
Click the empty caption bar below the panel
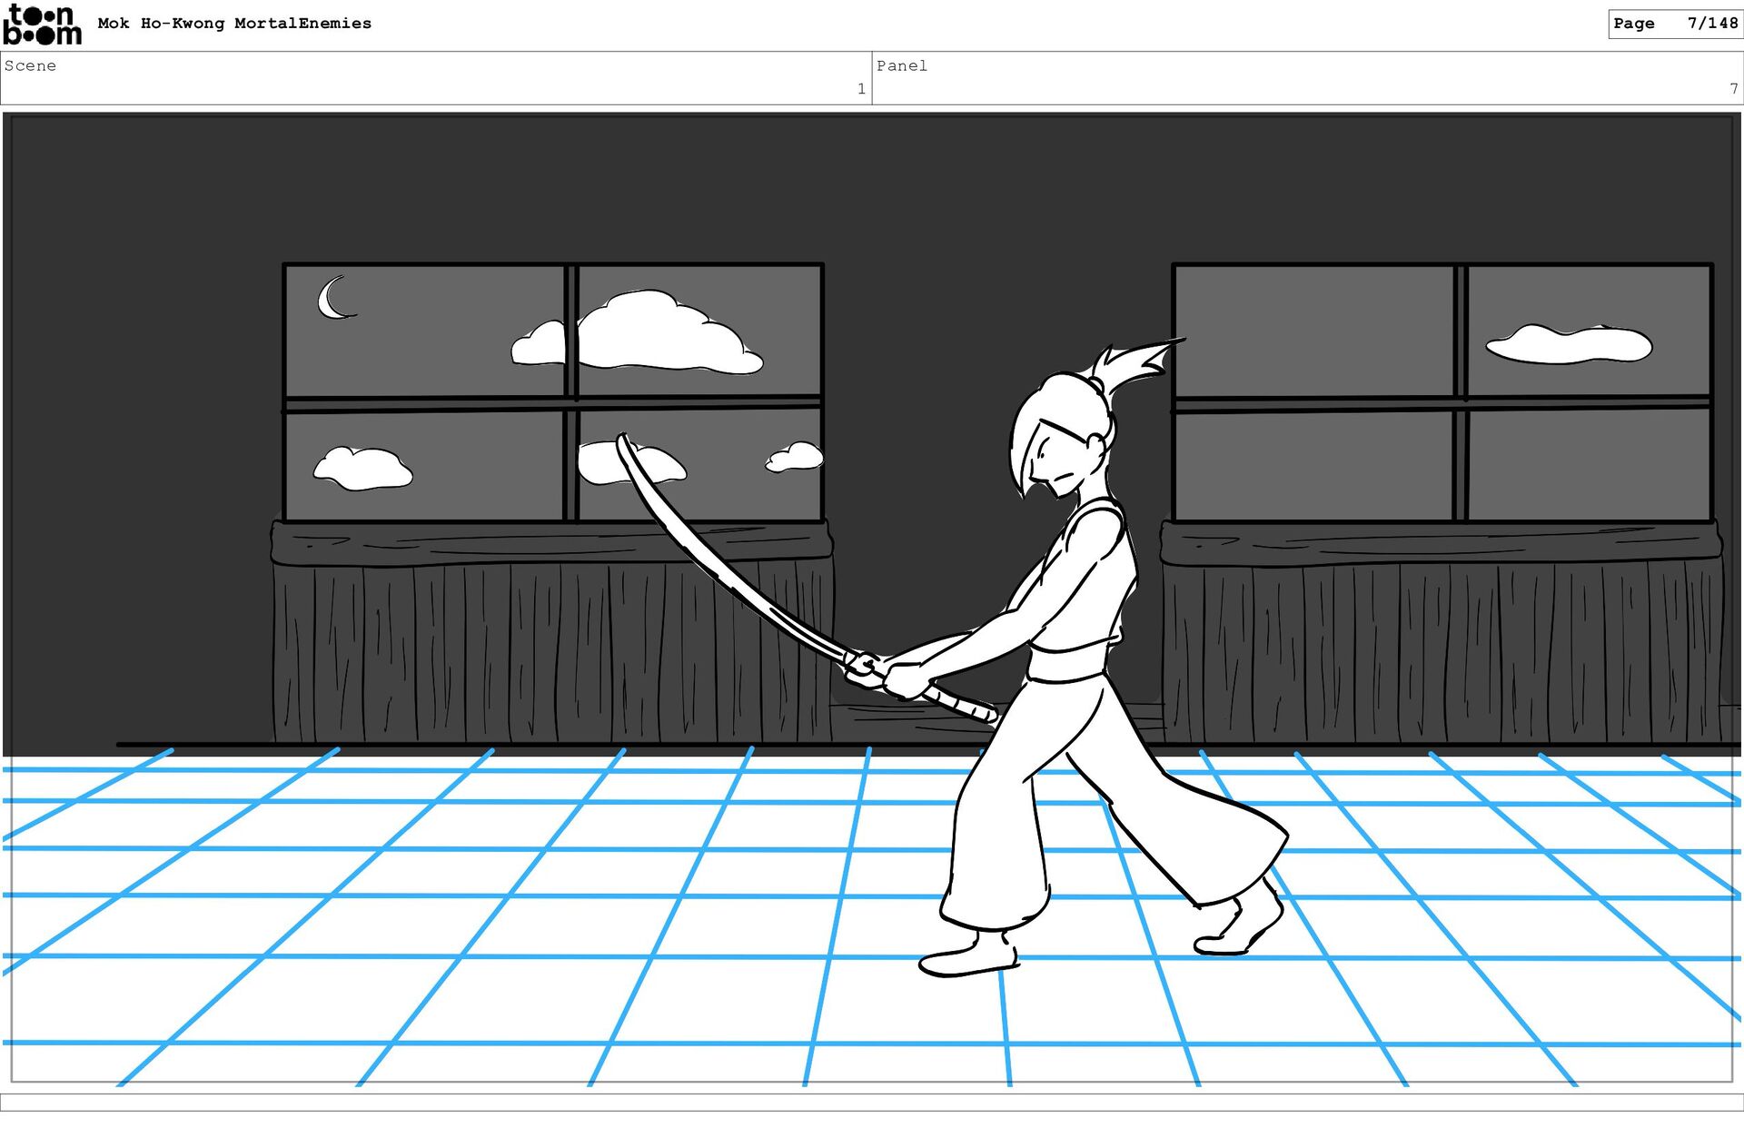[872, 1102]
